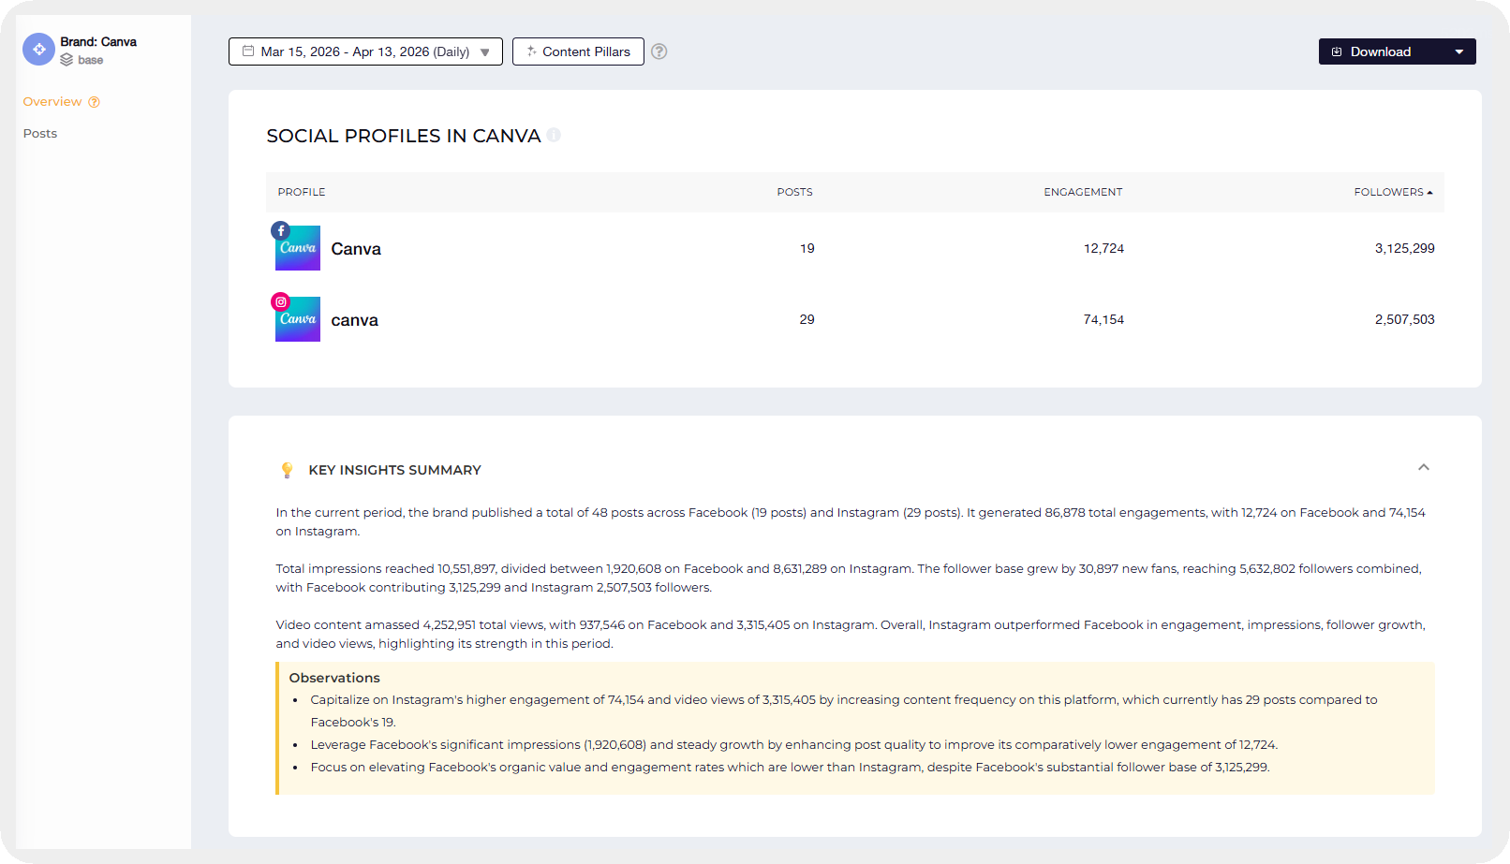
Task: Click Instagram post count 29
Action: tap(807, 319)
